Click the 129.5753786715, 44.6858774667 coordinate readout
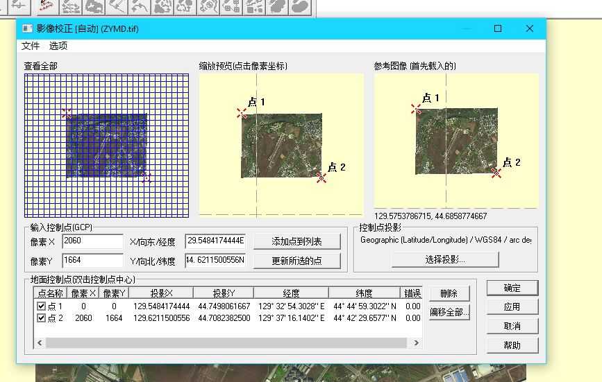The image size is (602, 382). coord(430,216)
